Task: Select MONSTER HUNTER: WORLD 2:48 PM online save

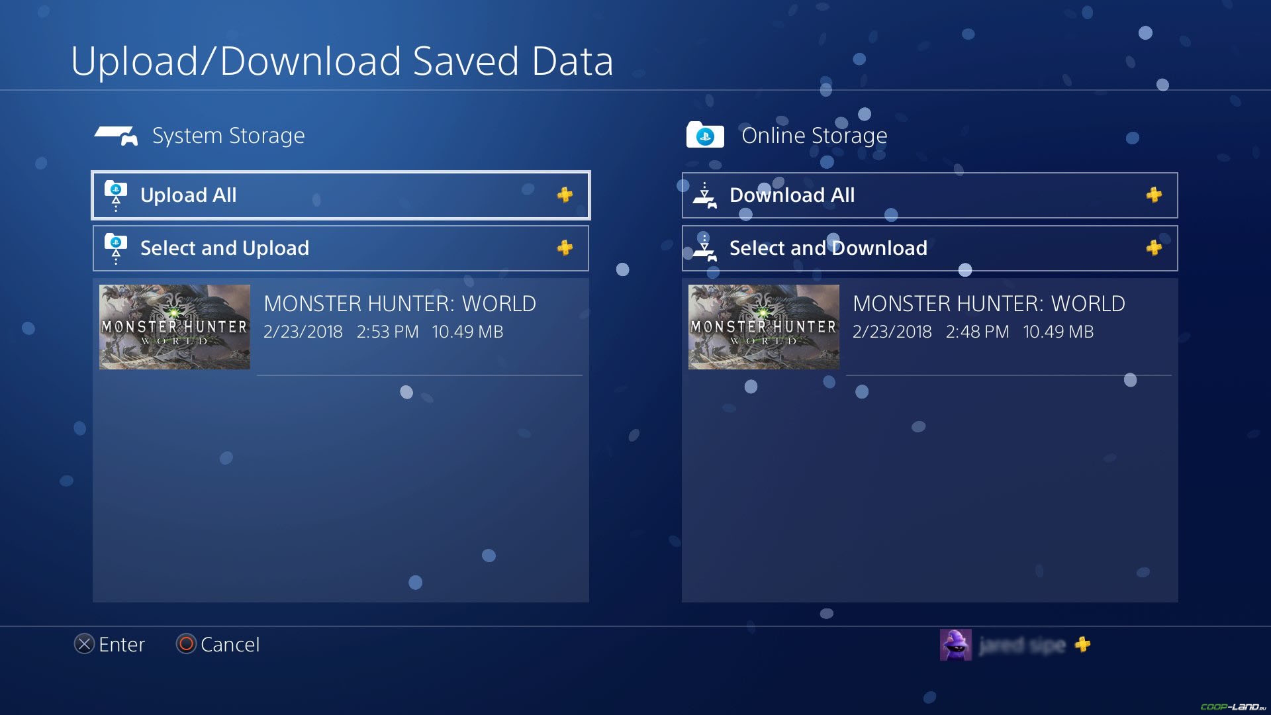Action: coord(929,327)
